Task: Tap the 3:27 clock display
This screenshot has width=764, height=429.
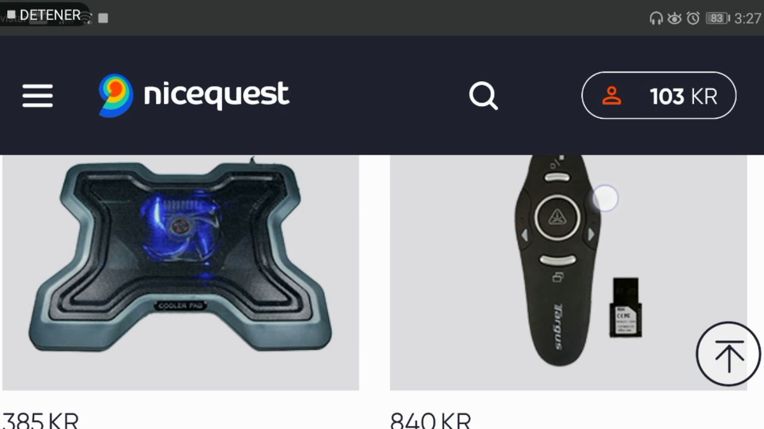Action: pyautogui.click(x=748, y=18)
